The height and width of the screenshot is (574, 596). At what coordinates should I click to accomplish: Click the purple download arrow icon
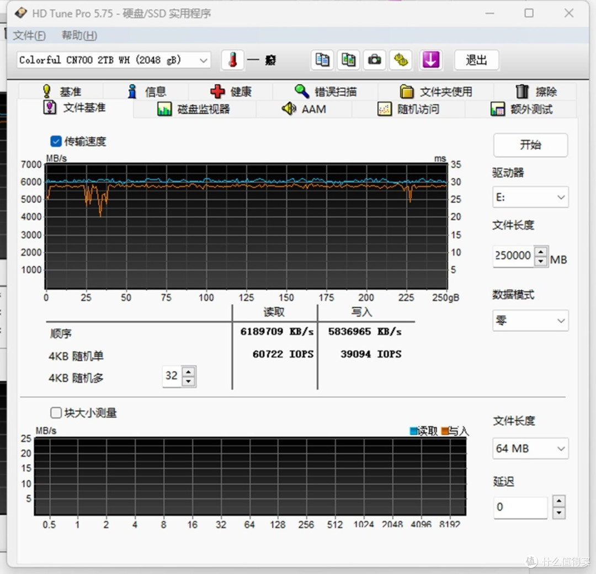click(430, 60)
